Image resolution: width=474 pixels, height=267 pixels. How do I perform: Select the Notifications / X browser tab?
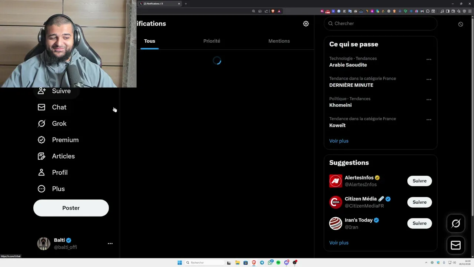[x=159, y=4]
